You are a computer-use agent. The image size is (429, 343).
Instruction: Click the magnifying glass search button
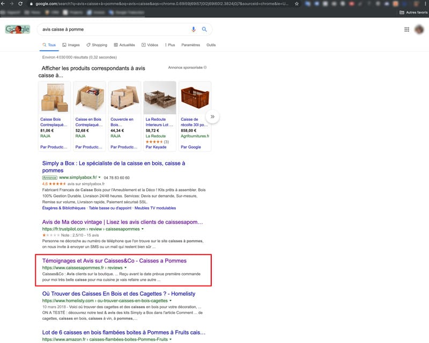[204, 30]
